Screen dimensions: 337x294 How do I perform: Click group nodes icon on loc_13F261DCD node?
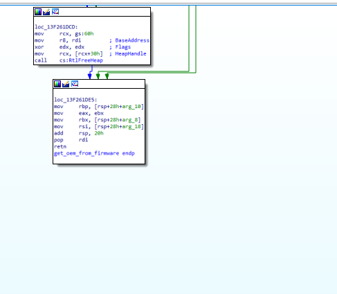tap(55, 12)
